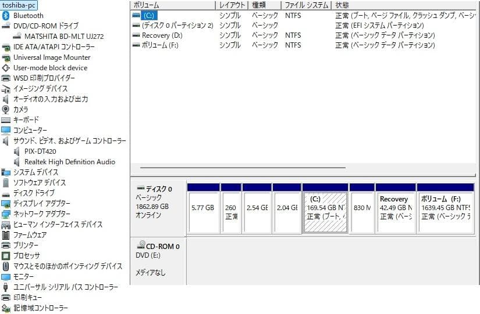
Task: Select the MATSHITA BD-MLT UJ272 device icon
Action: (x=17, y=37)
